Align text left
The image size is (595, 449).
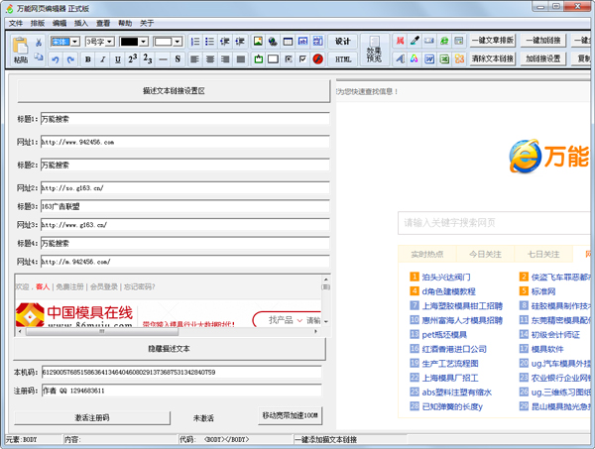coord(194,59)
